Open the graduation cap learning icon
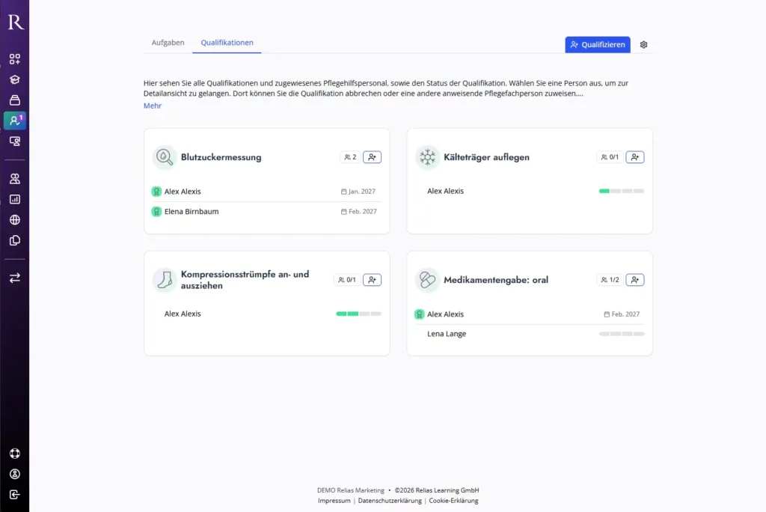 [x=15, y=79]
